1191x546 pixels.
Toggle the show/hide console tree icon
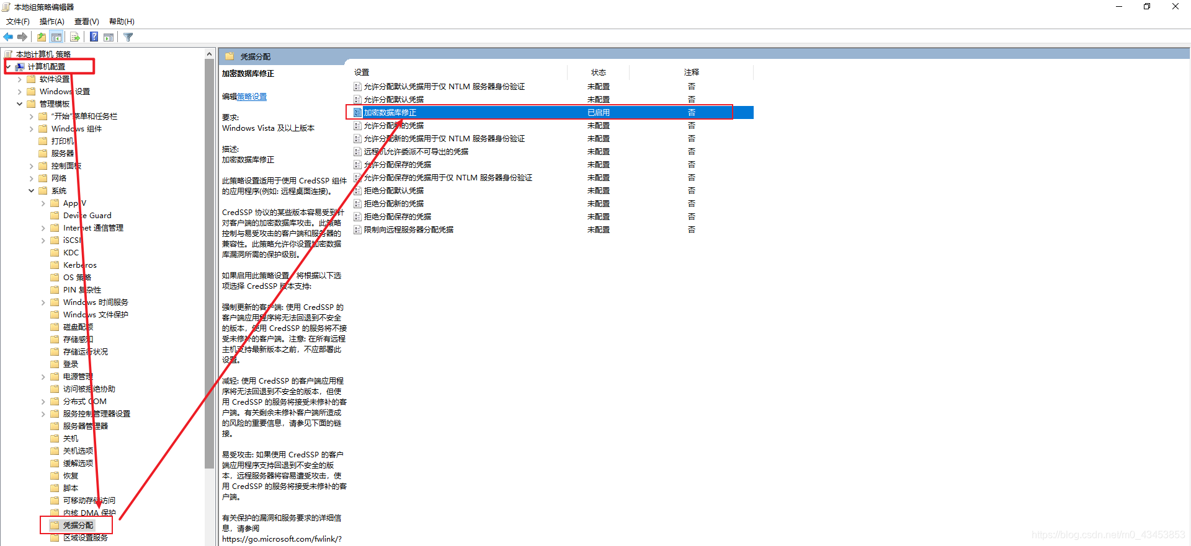[56, 37]
